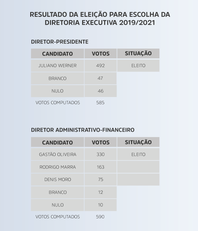
Task: Click ELEITO status for Juliano Werner
Action: (x=138, y=66)
